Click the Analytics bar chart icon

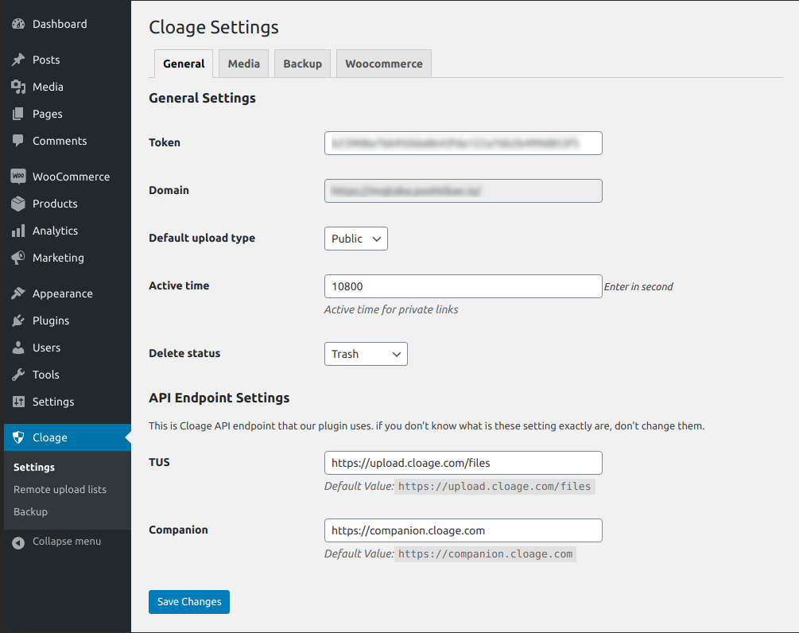point(18,231)
